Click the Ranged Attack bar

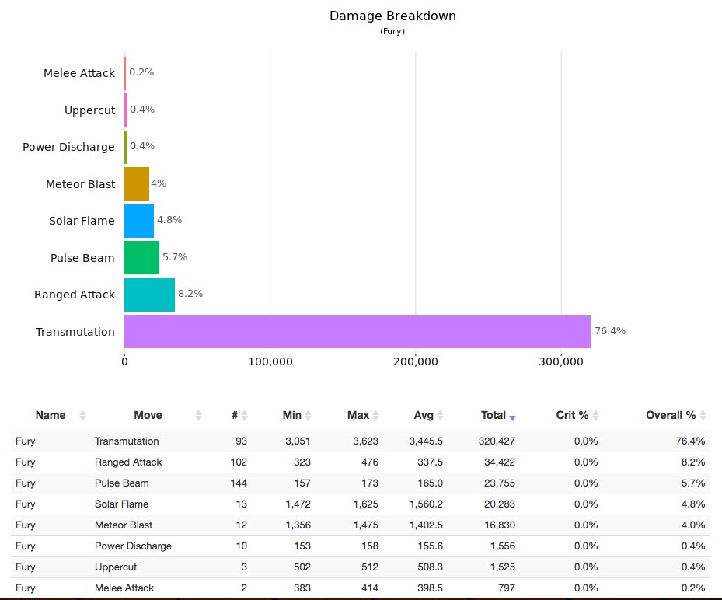[x=148, y=295]
